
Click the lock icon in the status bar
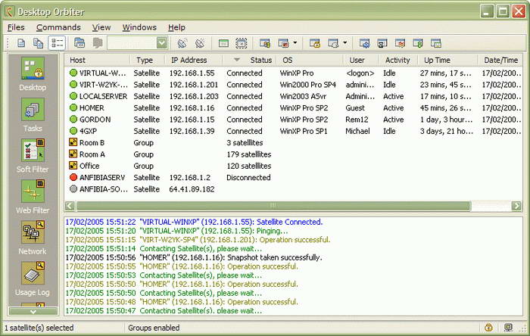488,327
